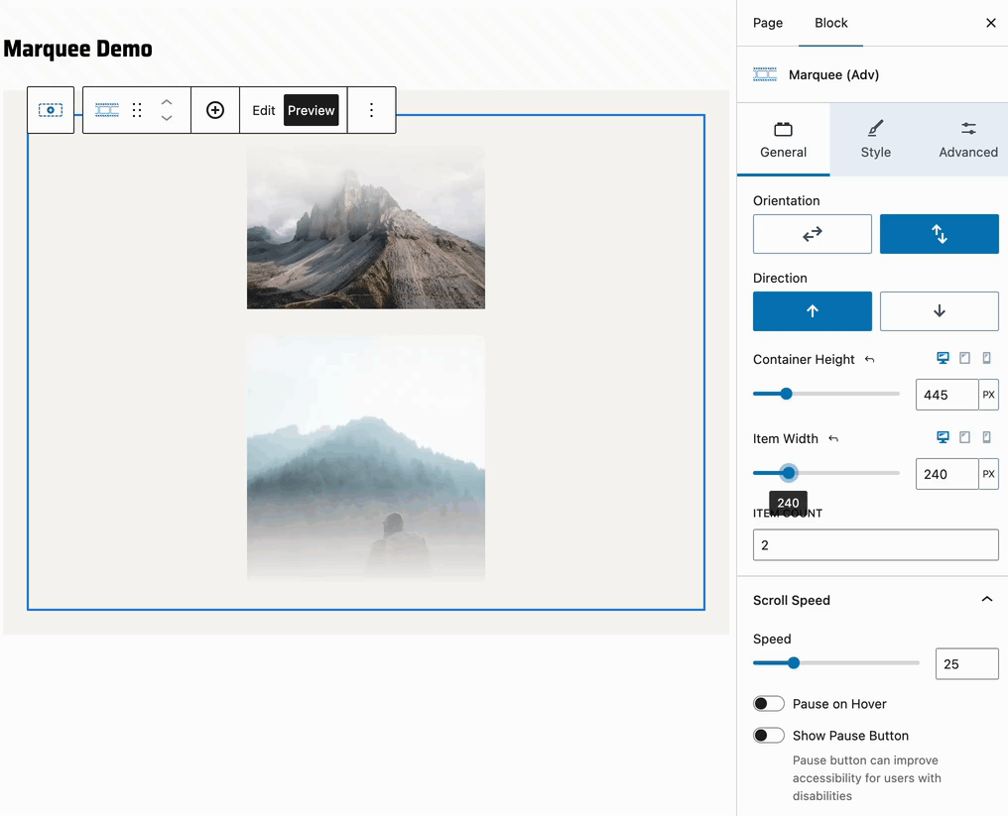Set Orientation to horizontal arrows
Viewport: 1008px width, 816px height.
click(x=812, y=234)
